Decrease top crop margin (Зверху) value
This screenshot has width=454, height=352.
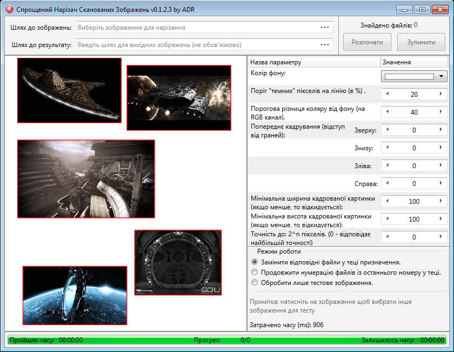tap(388, 130)
